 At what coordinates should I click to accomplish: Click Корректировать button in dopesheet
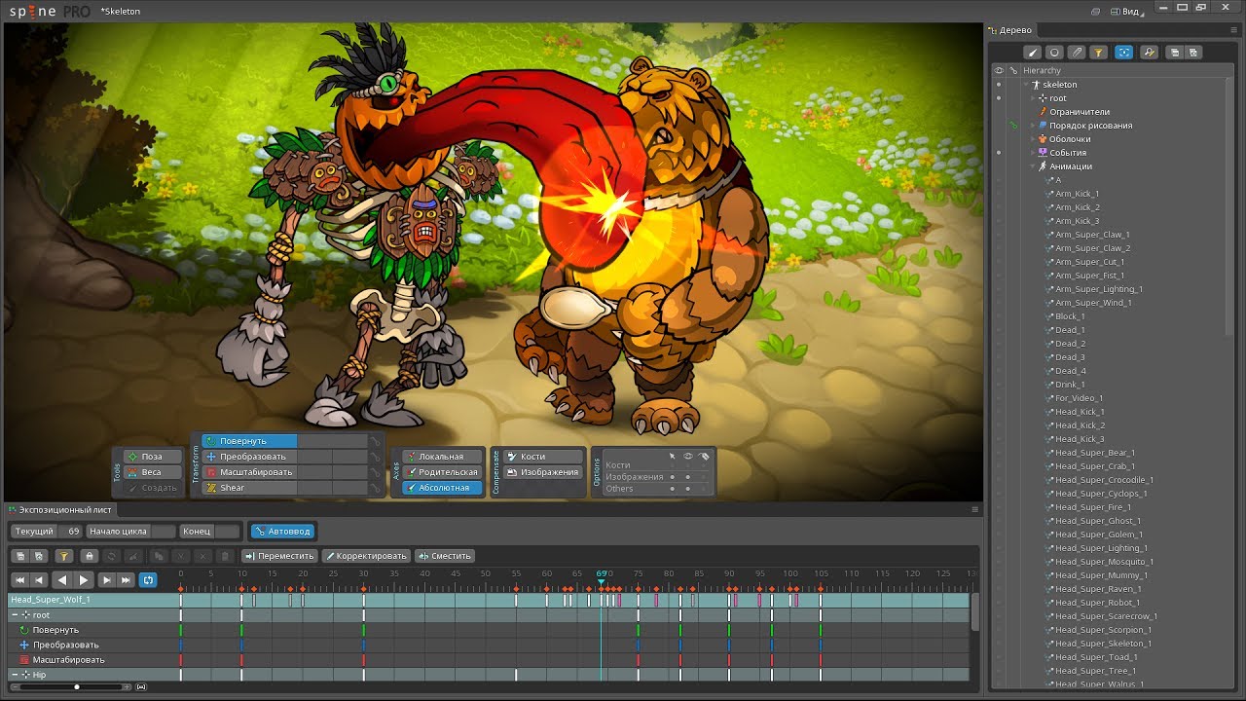tap(366, 556)
